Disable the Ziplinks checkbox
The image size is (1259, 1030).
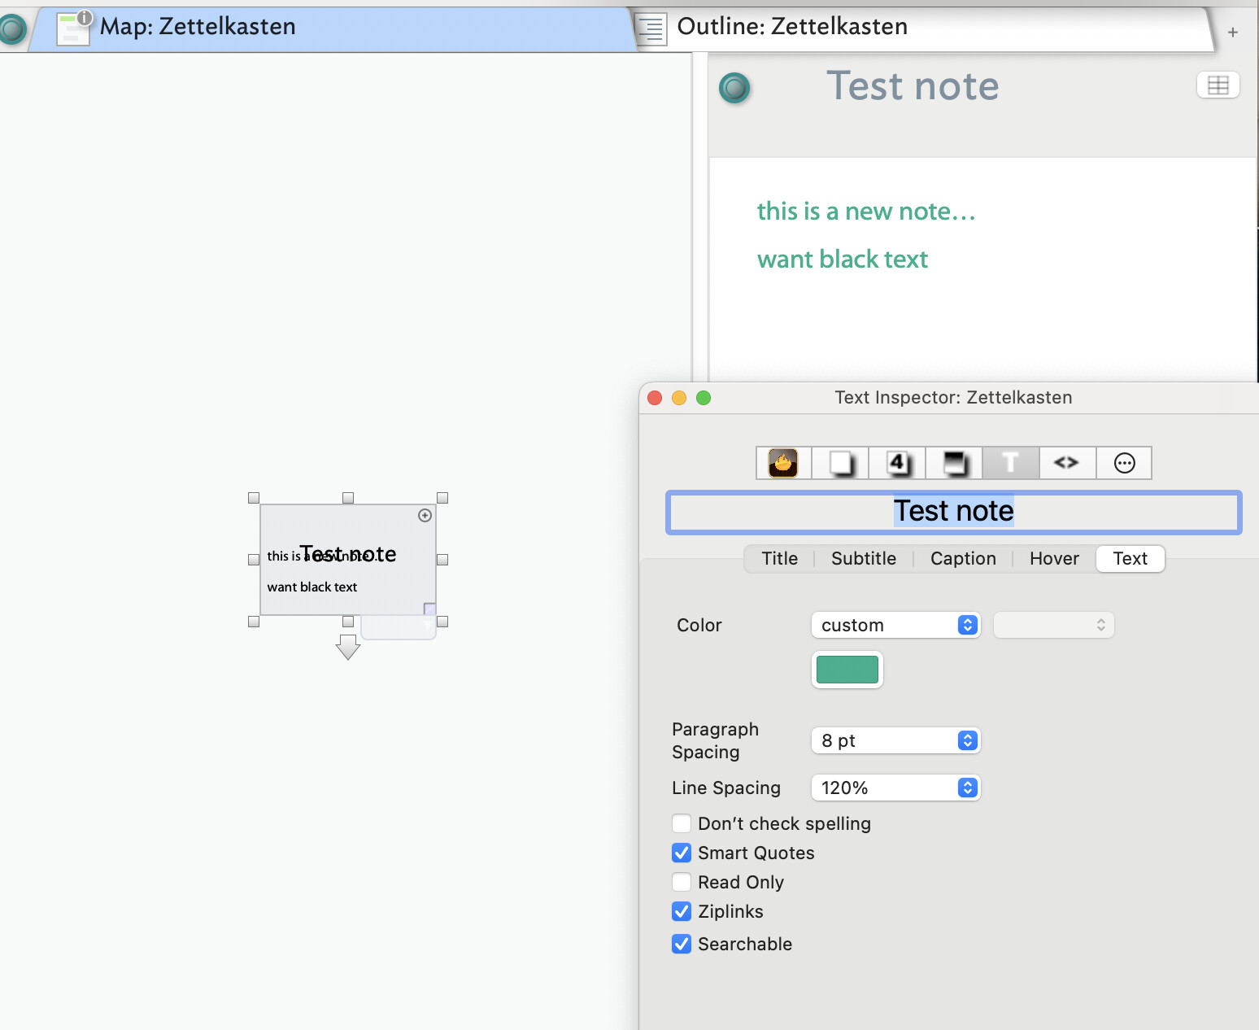[682, 911]
